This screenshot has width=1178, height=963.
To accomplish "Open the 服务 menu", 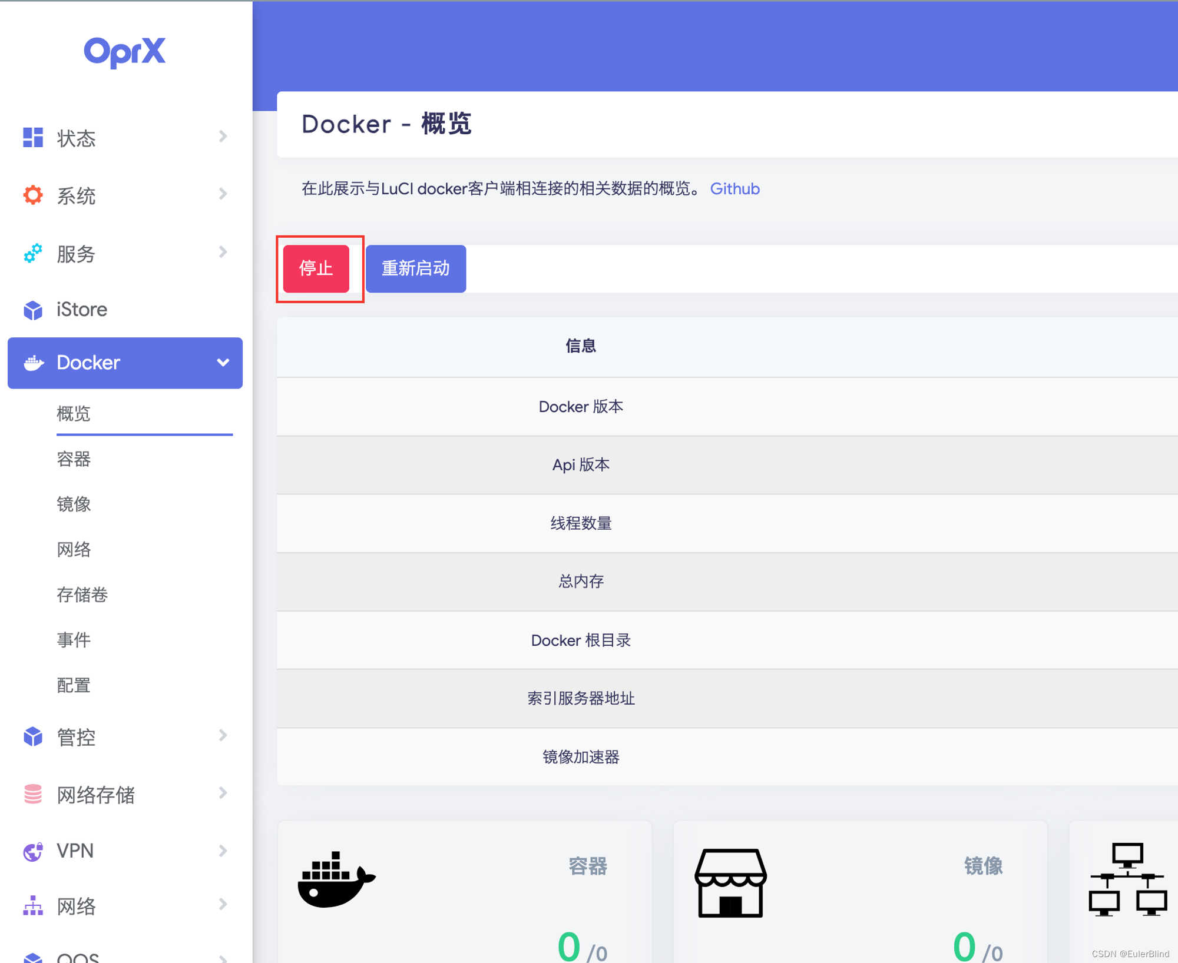I will (x=125, y=253).
